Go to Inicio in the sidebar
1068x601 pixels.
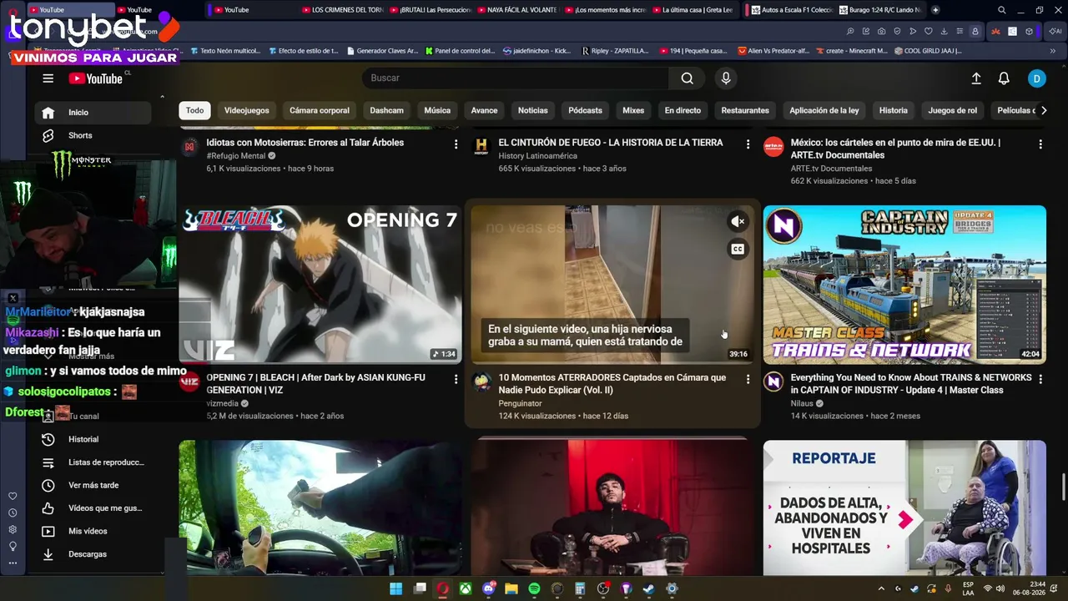tap(92, 113)
